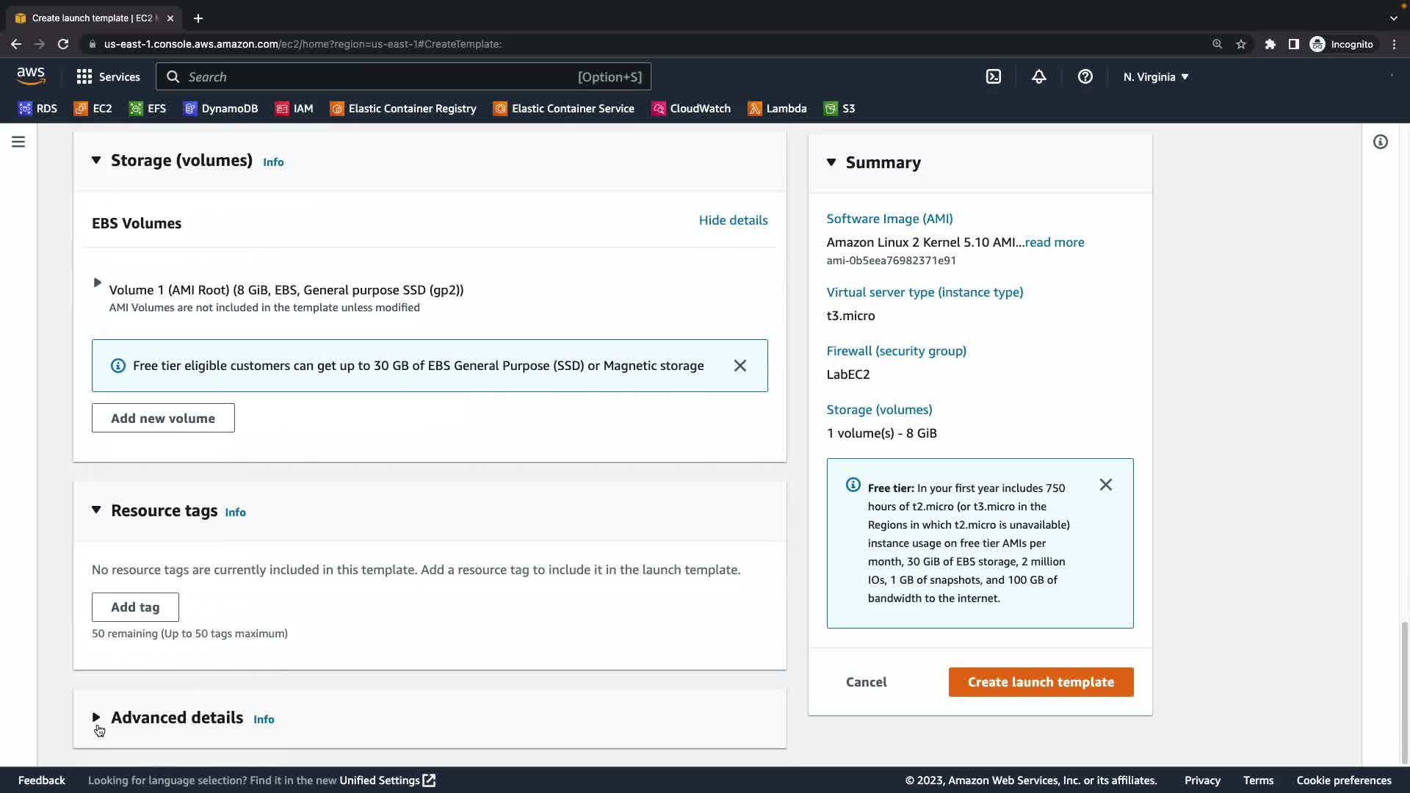Viewport: 1410px width, 793px height.
Task: Close the Free tier summary alert
Action: click(x=1105, y=485)
